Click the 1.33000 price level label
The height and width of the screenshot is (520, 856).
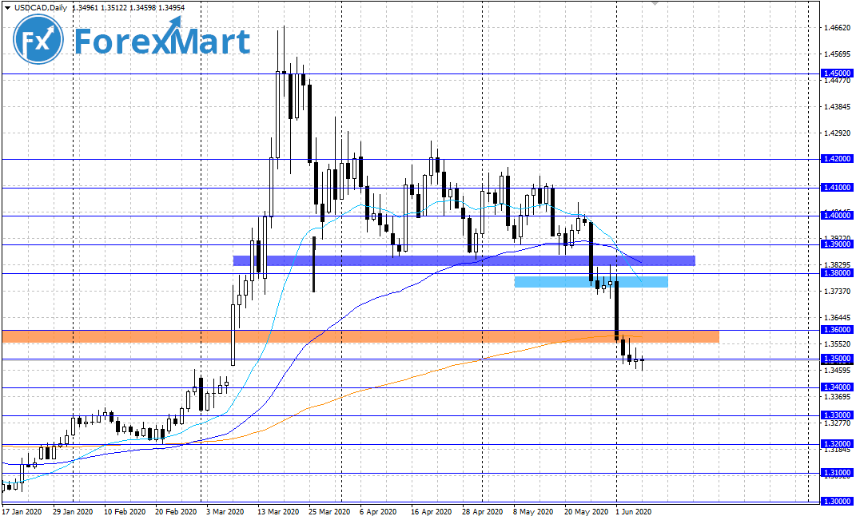(837, 415)
